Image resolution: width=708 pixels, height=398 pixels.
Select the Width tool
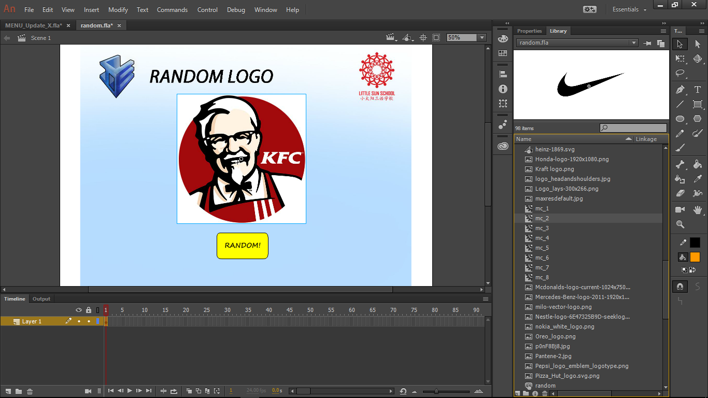click(x=698, y=194)
